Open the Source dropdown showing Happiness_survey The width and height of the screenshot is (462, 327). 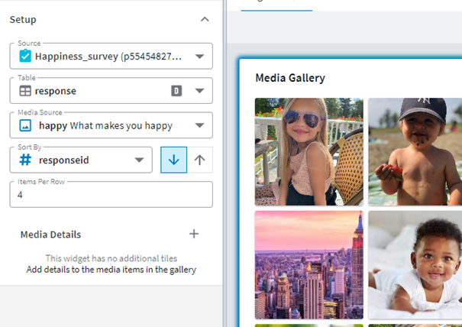click(x=111, y=56)
